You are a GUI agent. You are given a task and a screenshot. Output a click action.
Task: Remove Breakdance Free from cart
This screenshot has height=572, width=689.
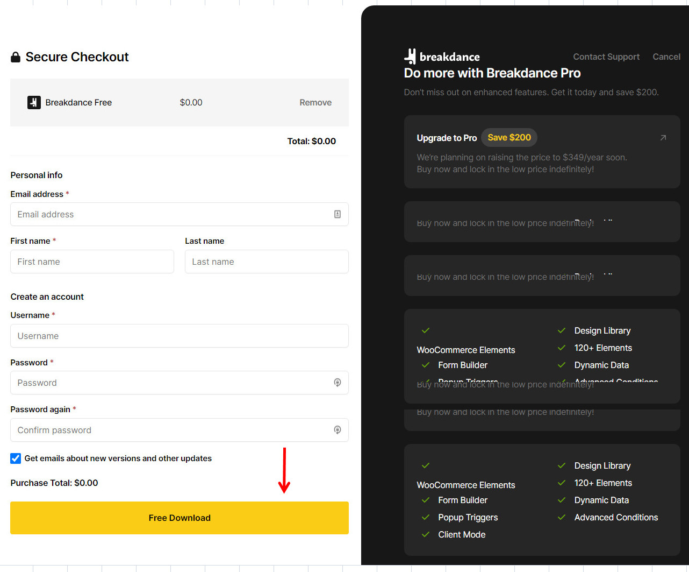tap(315, 102)
